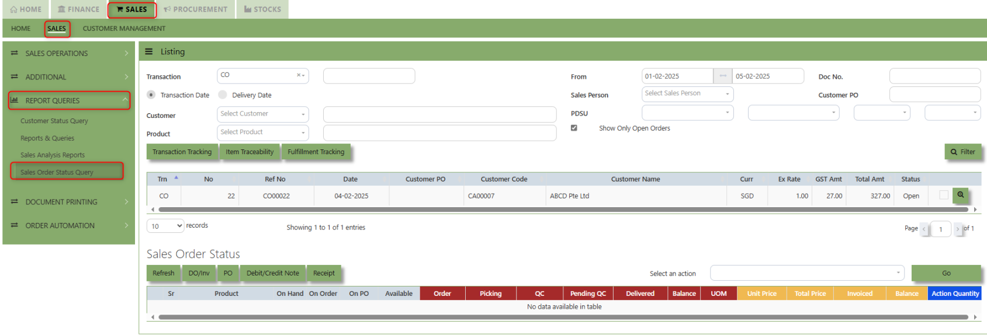Image resolution: width=987 pixels, height=335 pixels.
Task: Select SALES in the green submenu bar
Action: point(57,29)
